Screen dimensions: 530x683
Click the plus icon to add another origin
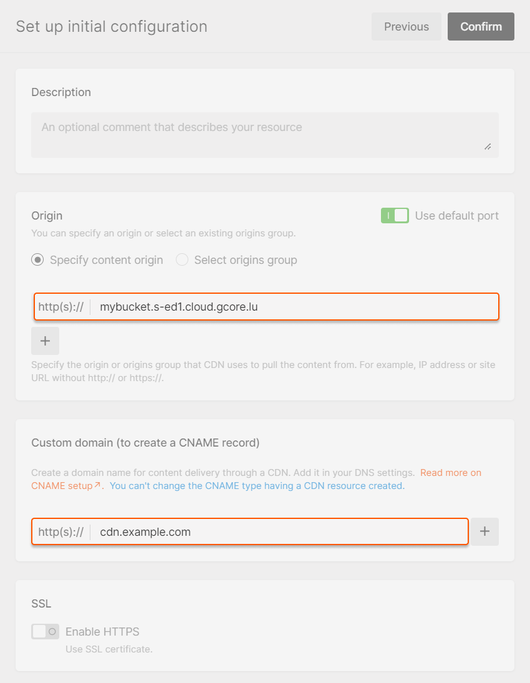44,341
